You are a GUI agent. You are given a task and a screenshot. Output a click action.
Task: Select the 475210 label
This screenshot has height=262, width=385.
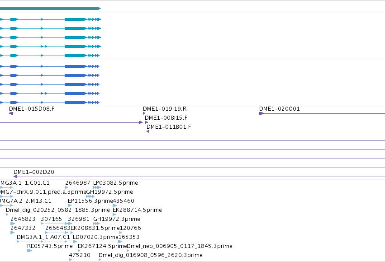[80, 255]
